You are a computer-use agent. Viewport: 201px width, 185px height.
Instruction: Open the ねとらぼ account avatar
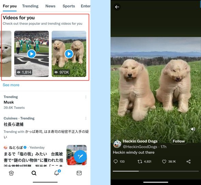click(x=6, y=148)
